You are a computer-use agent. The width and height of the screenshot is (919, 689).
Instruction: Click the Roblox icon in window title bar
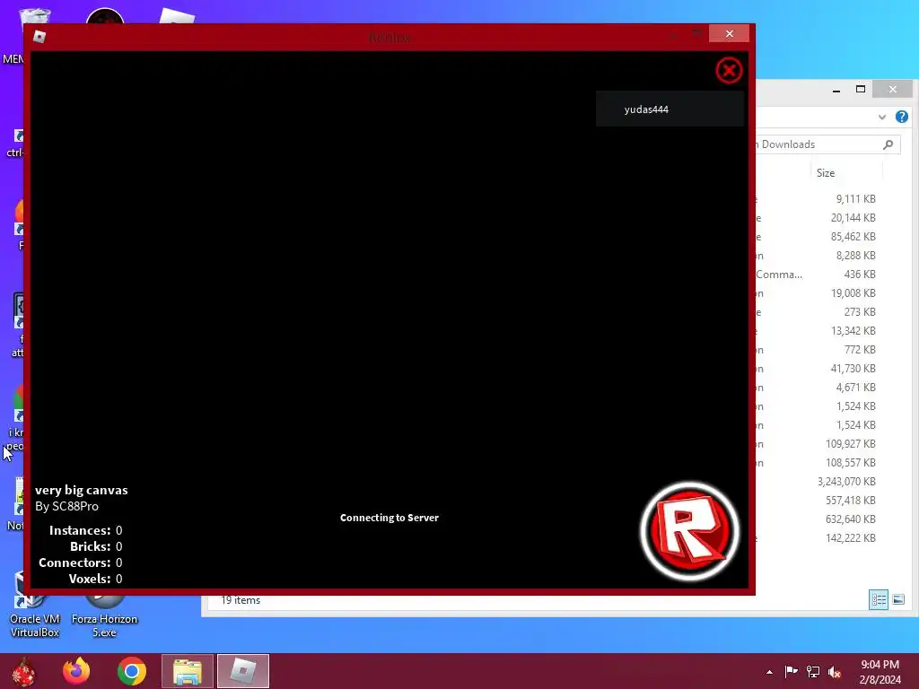39,37
